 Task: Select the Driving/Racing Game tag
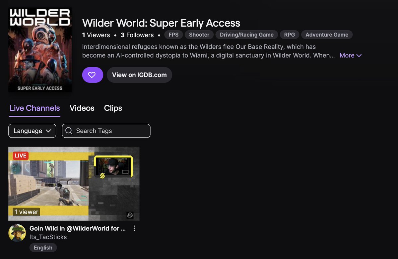coord(247,35)
